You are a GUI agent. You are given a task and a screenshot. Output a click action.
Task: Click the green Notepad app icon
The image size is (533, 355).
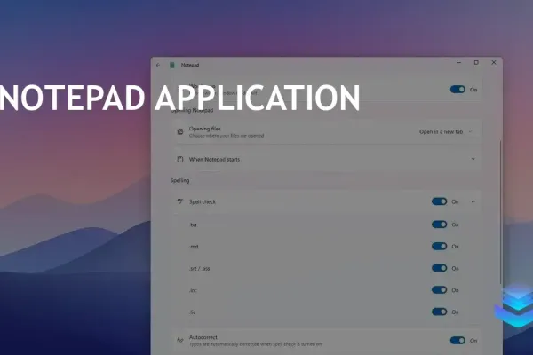[x=172, y=65]
